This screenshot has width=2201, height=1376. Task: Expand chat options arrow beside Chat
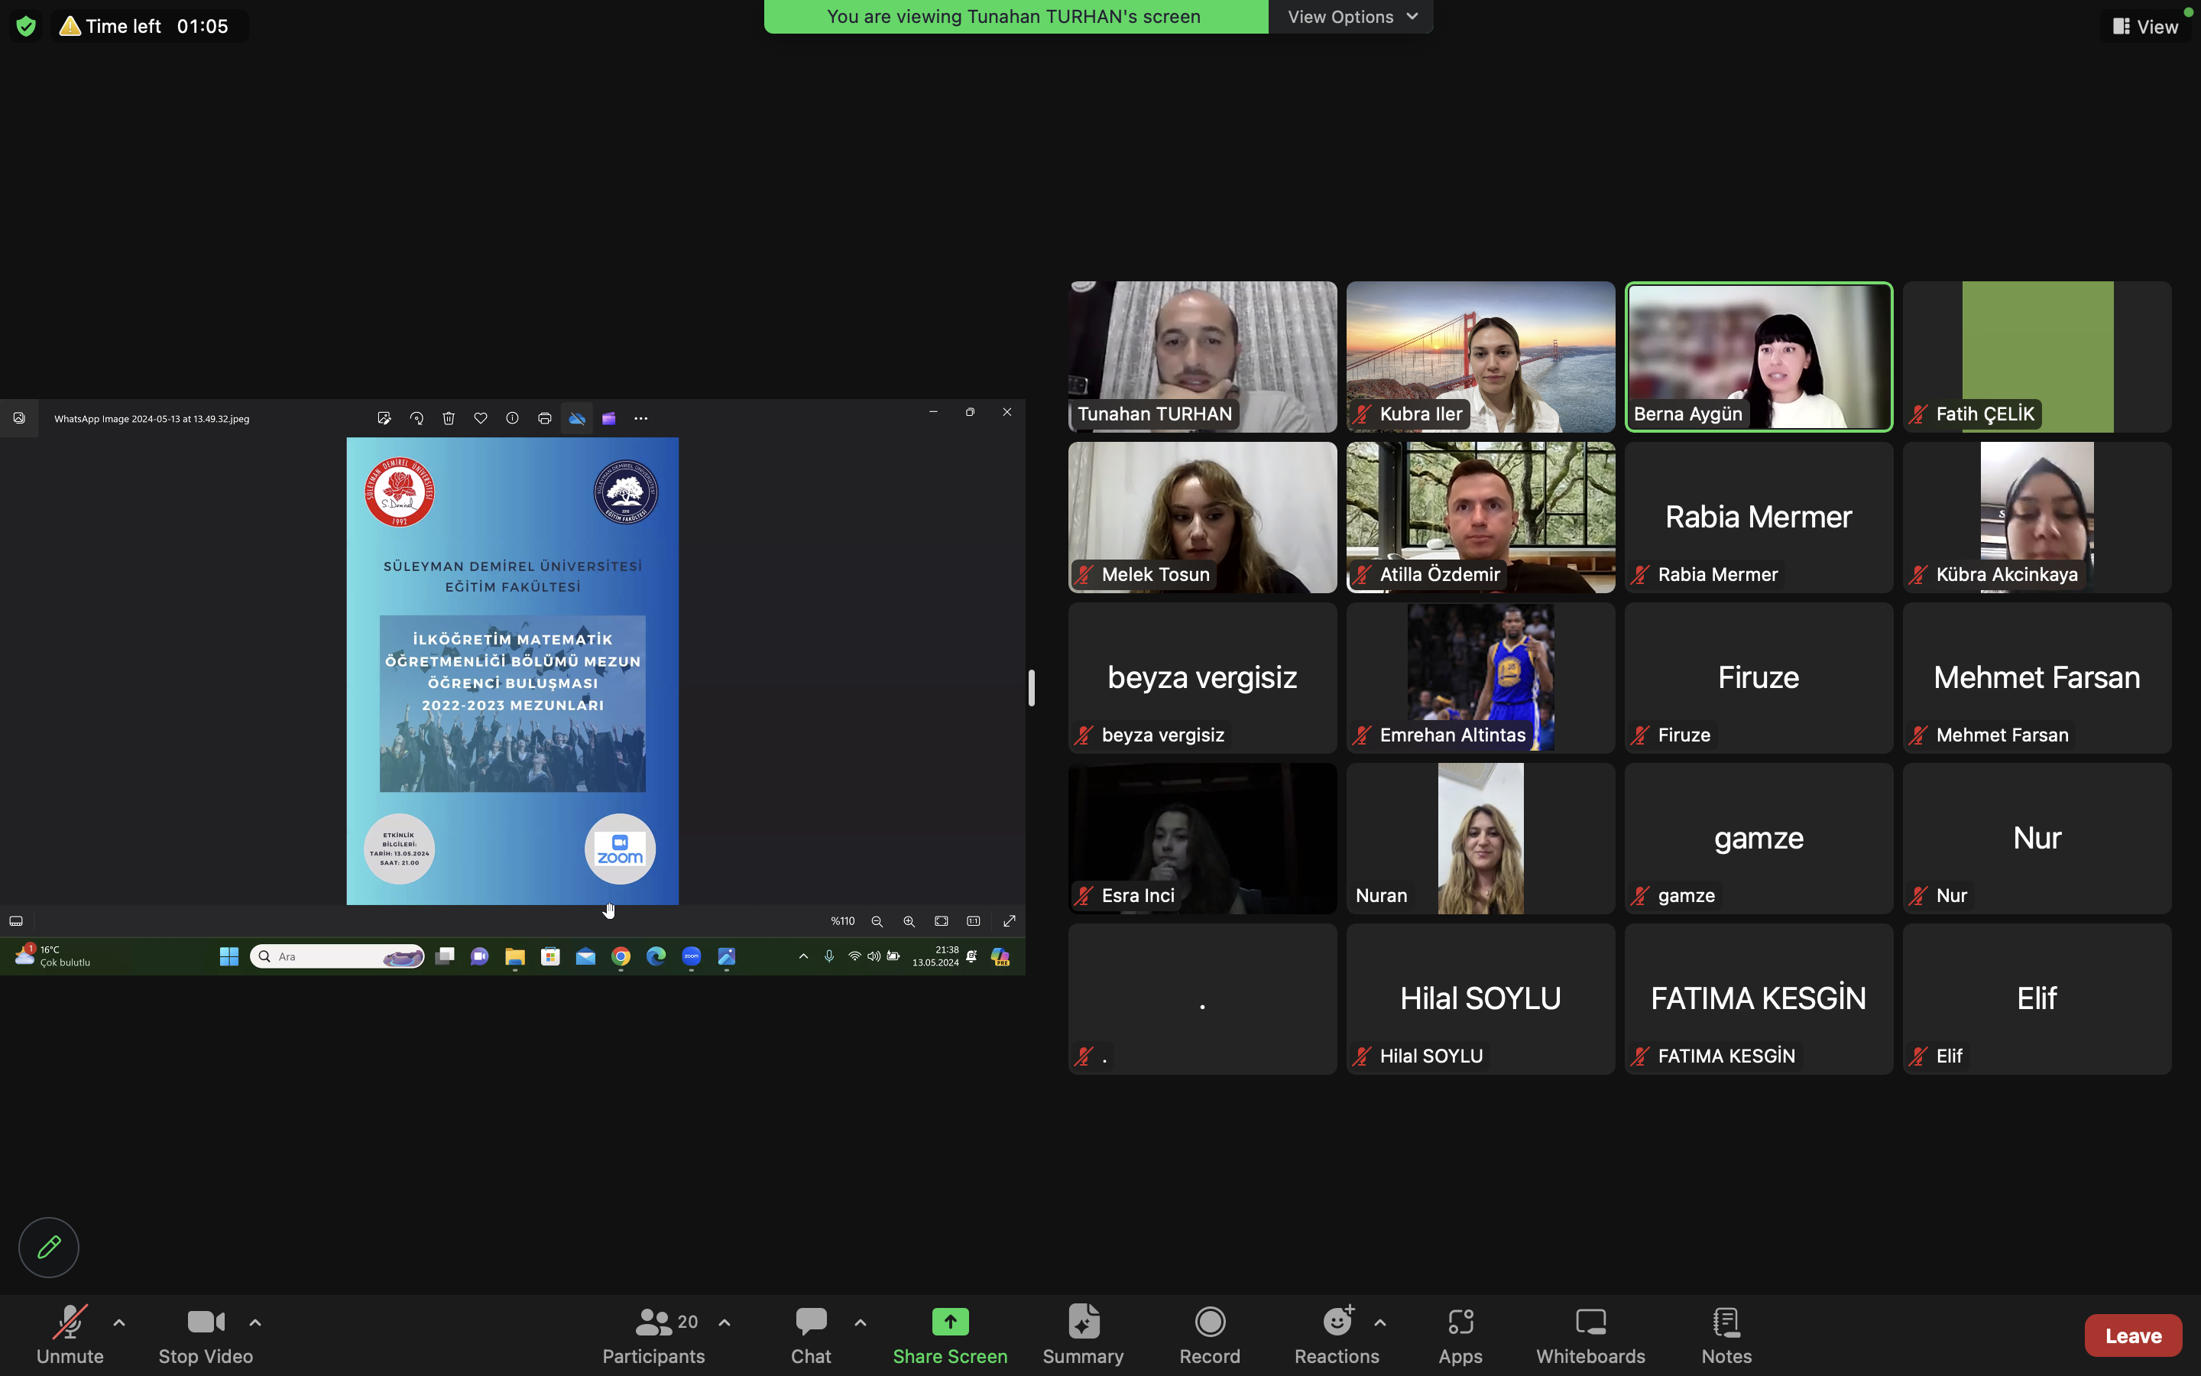point(861,1322)
